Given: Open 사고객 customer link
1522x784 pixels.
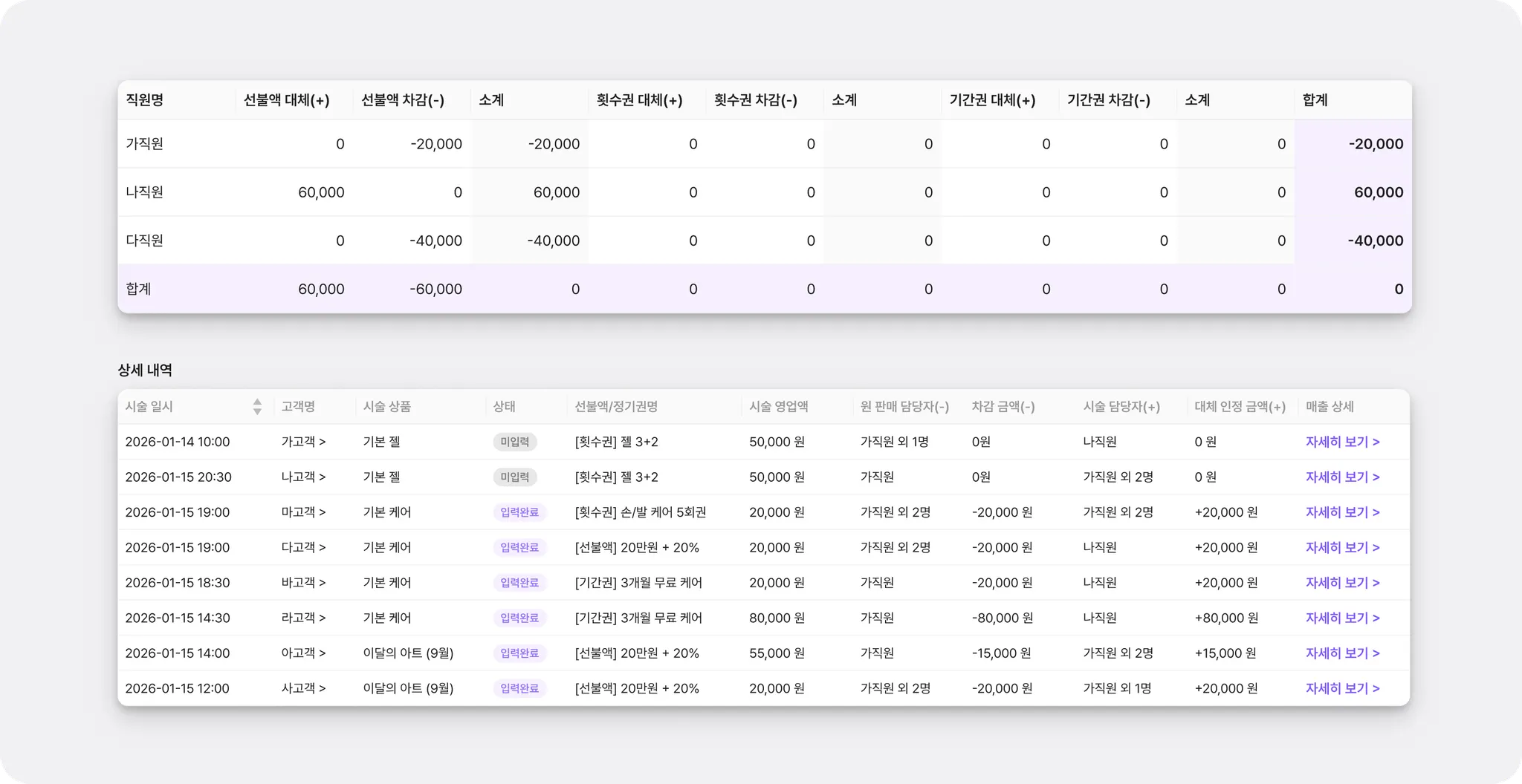Looking at the screenshot, I should coord(303,688).
